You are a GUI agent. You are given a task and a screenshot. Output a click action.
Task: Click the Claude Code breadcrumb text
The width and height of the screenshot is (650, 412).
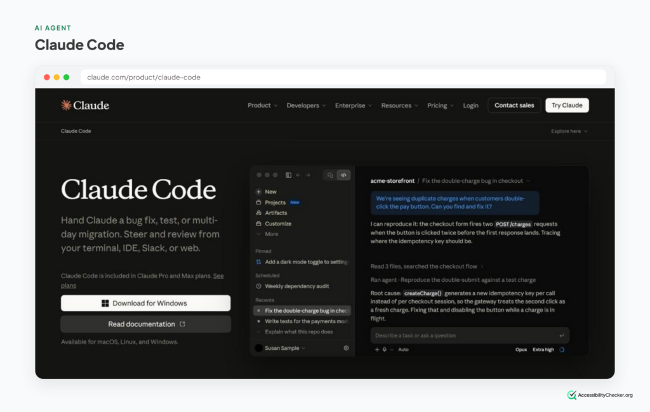76,131
